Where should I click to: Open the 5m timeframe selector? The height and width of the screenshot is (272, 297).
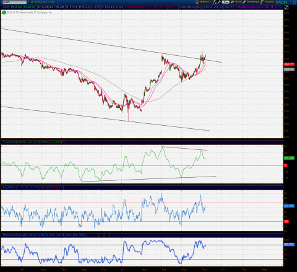pyautogui.click(x=226, y=2)
